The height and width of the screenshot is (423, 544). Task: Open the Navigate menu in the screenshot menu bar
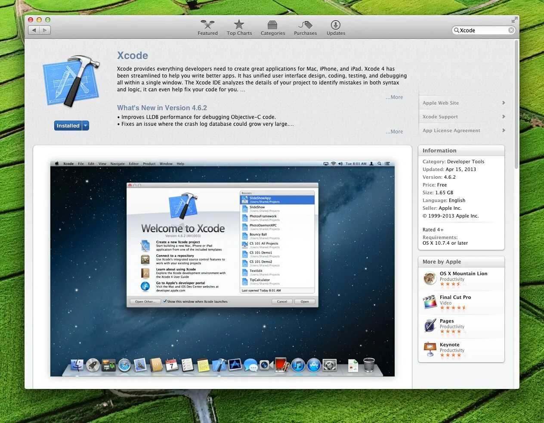coord(117,164)
